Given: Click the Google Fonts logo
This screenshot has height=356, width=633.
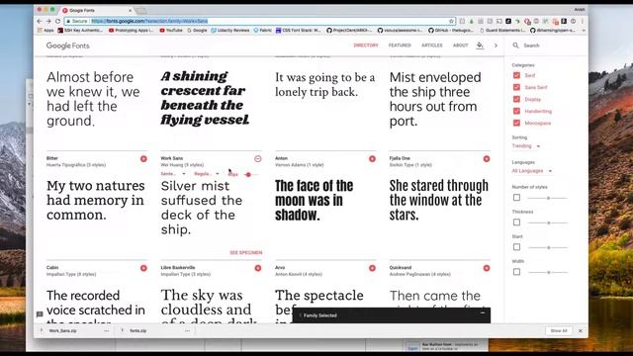Looking at the screenshot, I should 68,45.
